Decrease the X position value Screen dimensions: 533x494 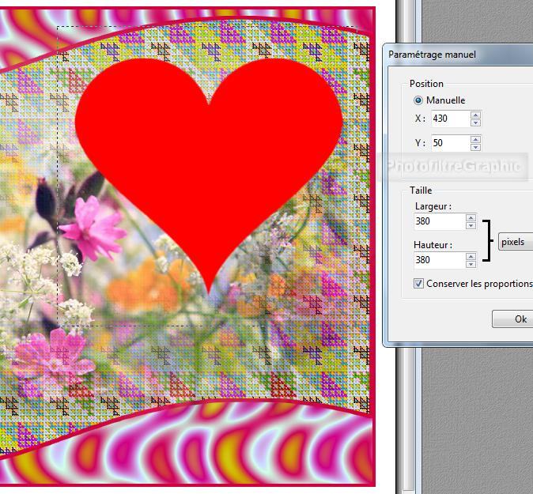point(475,123)
